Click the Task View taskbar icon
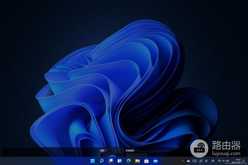 pos(110,160)
